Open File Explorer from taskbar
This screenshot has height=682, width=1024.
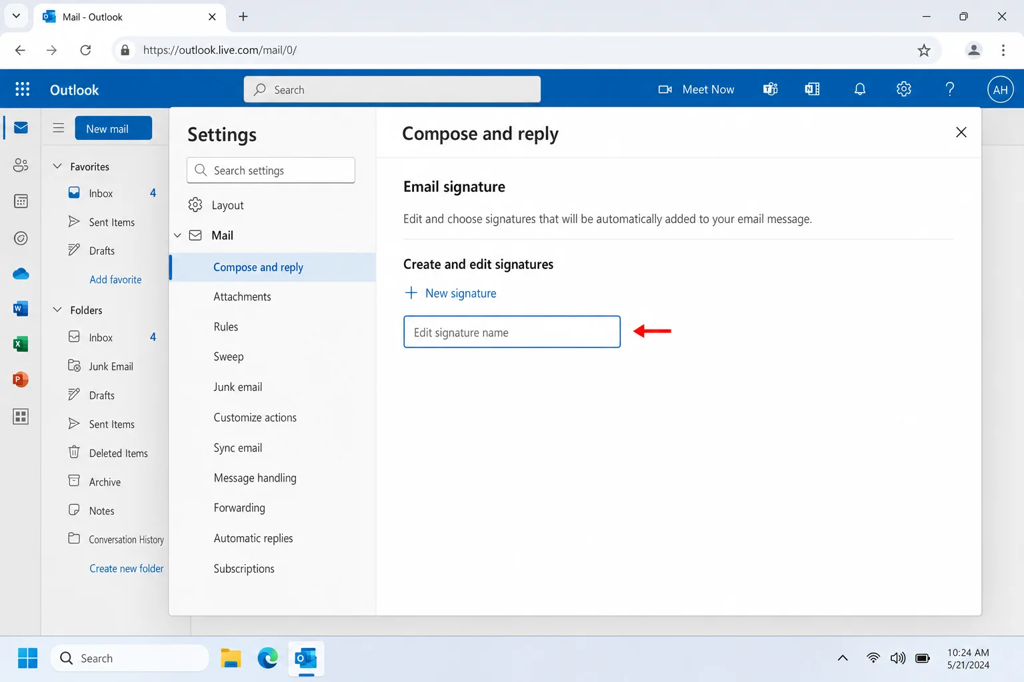(x=231, y=658)
